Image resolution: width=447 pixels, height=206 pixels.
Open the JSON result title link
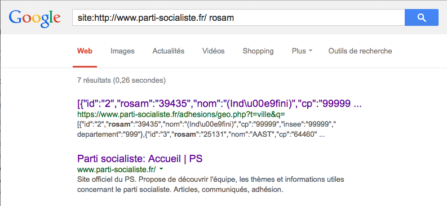[x=219, y=104]
